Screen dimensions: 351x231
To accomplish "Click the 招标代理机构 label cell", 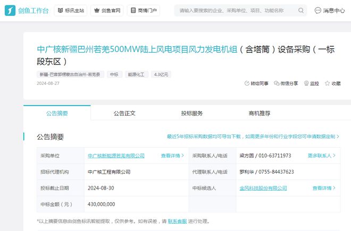I will 61,172.
